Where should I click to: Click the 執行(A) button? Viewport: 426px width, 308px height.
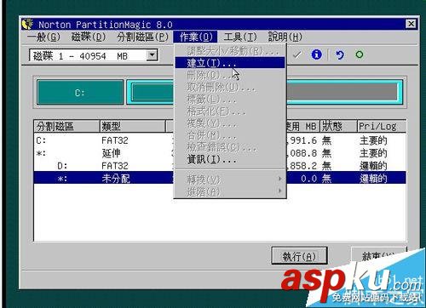coord(299,256)
